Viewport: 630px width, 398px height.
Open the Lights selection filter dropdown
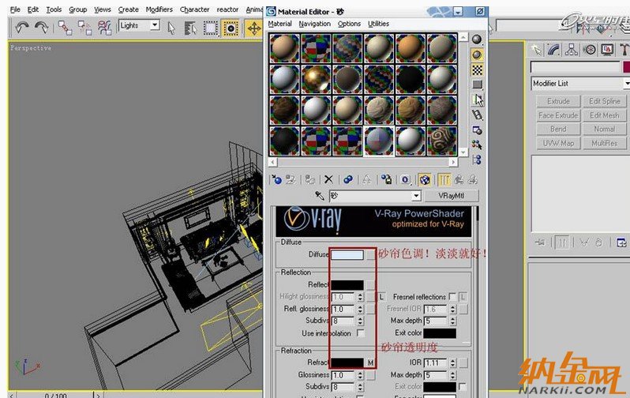click(154, 25)
